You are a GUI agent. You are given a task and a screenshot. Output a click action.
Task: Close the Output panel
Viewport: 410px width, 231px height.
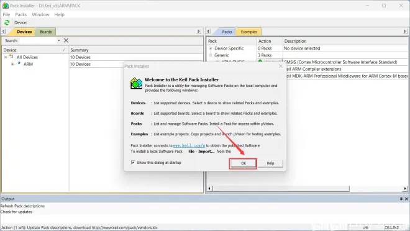tap(407, 199)
